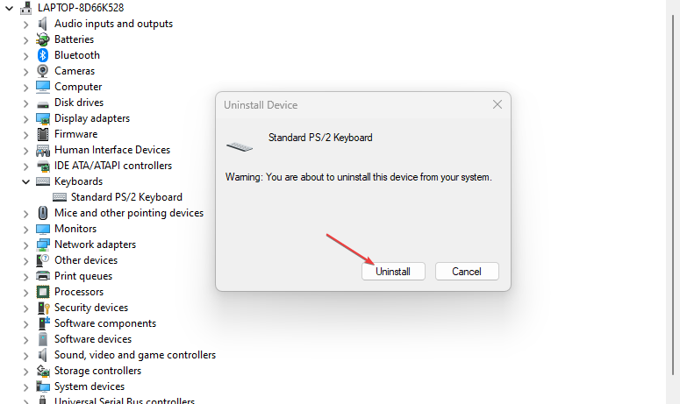Select the Processors category icon

43,292
